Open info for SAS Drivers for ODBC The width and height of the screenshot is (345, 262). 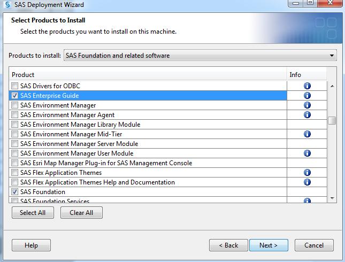pyautogui.click(x=307, y=86)
